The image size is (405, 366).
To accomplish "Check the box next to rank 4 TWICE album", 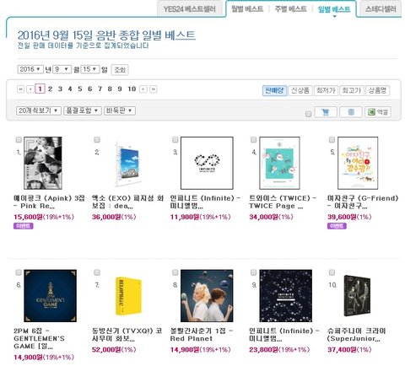I will (x=253, y=140).
